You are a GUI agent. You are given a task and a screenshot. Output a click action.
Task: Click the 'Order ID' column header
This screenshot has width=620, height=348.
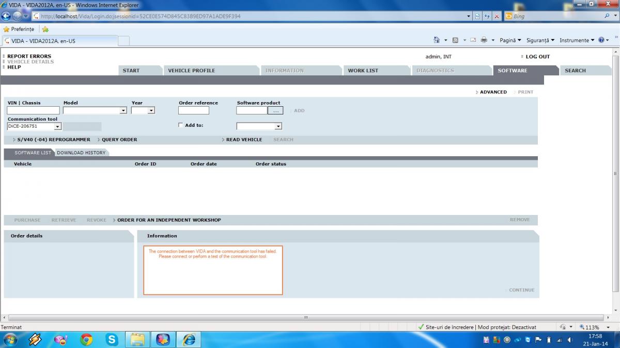tap(145, 164)
